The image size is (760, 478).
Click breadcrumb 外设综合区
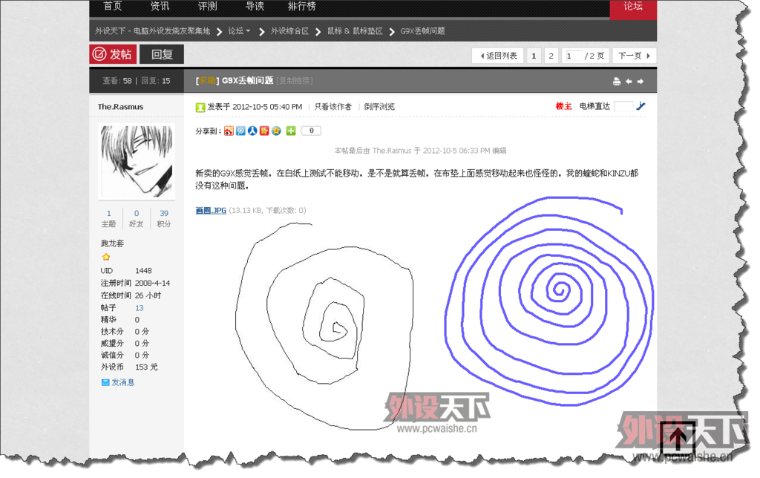pyautogui.click(x=289, y=31)
